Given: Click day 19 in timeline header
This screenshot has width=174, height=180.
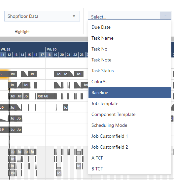Looking at the screenshot, I should [55, 54].
